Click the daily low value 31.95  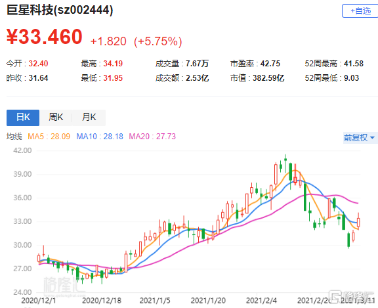click(x=113, y=78)
